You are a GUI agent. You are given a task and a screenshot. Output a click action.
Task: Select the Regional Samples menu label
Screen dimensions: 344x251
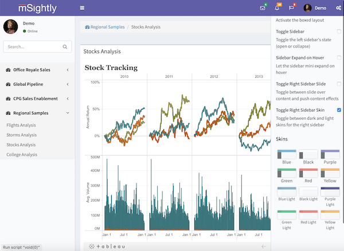pos(31,113)
